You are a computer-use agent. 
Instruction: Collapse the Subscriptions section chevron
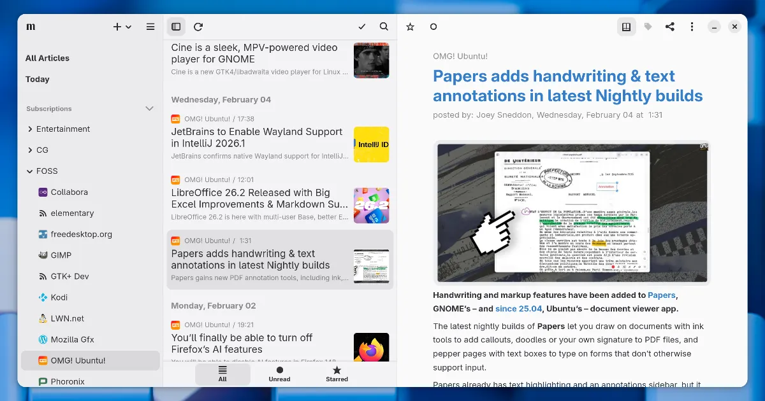[x=150, y=109]
